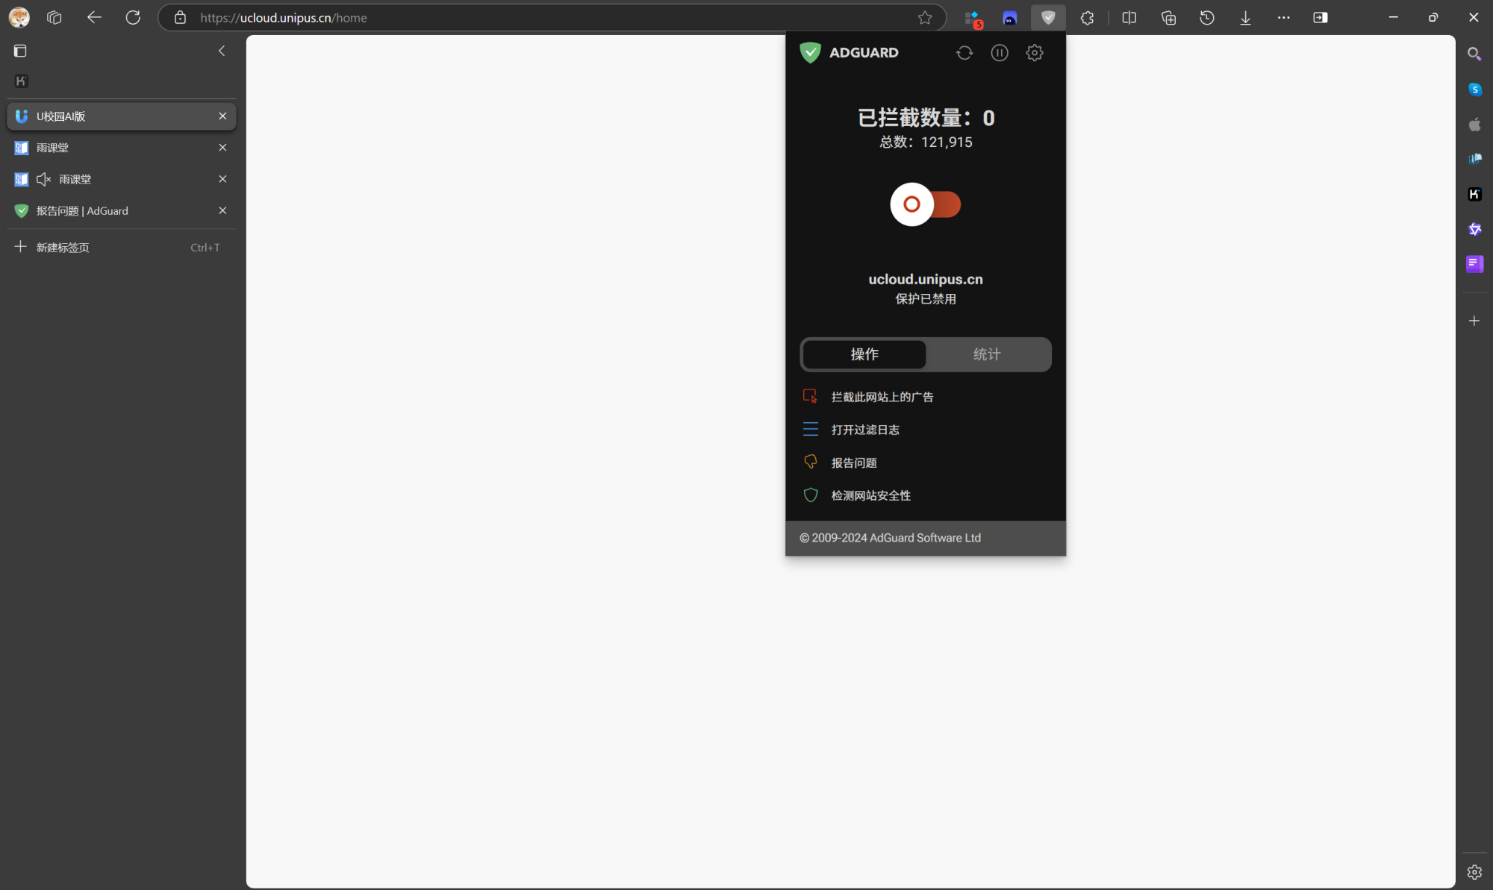
Task: Open a new tab with 新建标签页
Action: click(x=63, y=248)
